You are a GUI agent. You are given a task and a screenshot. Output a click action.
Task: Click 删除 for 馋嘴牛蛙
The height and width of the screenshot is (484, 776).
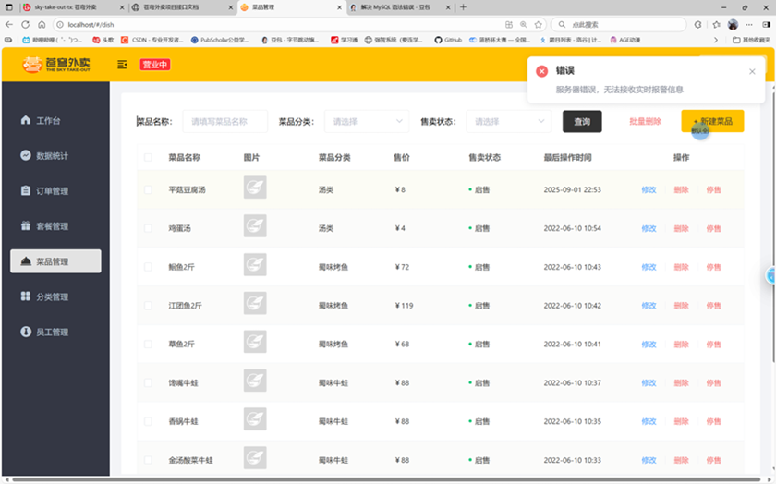point(681,382)
